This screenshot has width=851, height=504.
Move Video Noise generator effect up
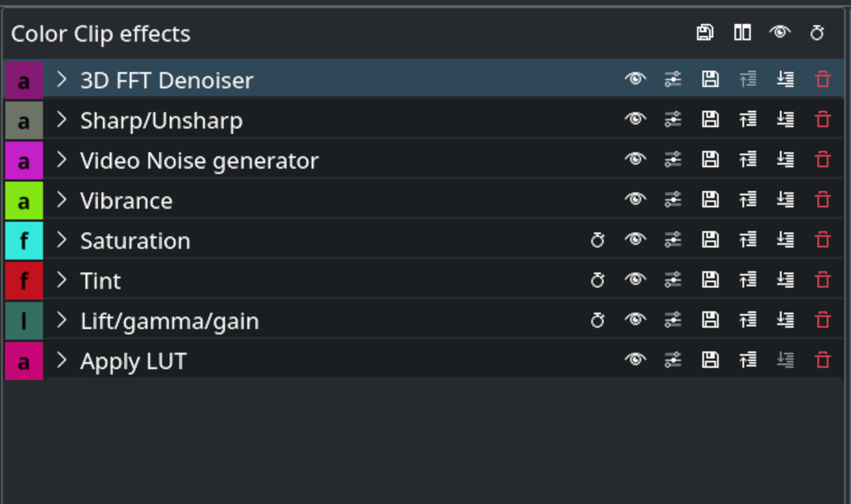(x=747, y=160)
